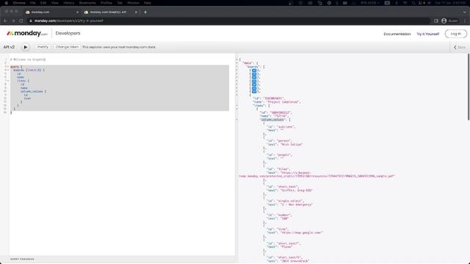Screen dimensions: 470x264
Task: Open the Bookmarks menu
Action: (87, 3)
